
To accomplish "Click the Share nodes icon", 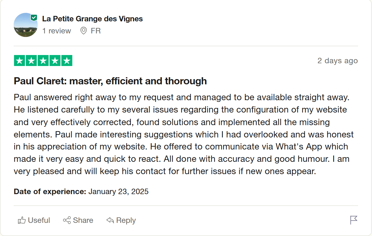I will (x=66, y=220).
